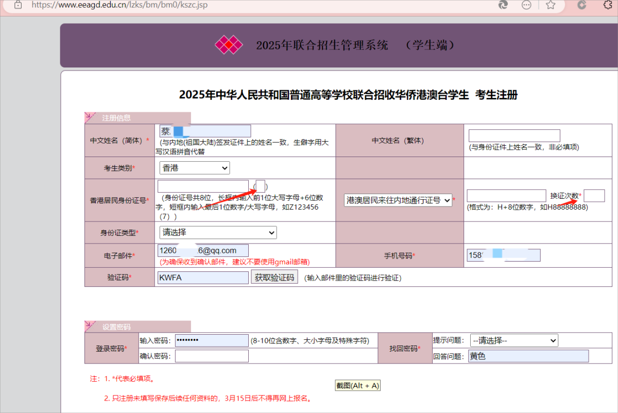Open the 考生类别 dropdown showing 香港
This screenshot has height=413, width=618.
tap(195, 168)
